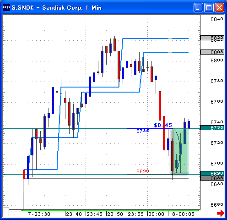
Task: Click the $0.45 profit label
Action: coord(163,125)
